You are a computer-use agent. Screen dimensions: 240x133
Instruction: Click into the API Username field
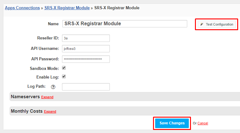[x=86, y=49]
